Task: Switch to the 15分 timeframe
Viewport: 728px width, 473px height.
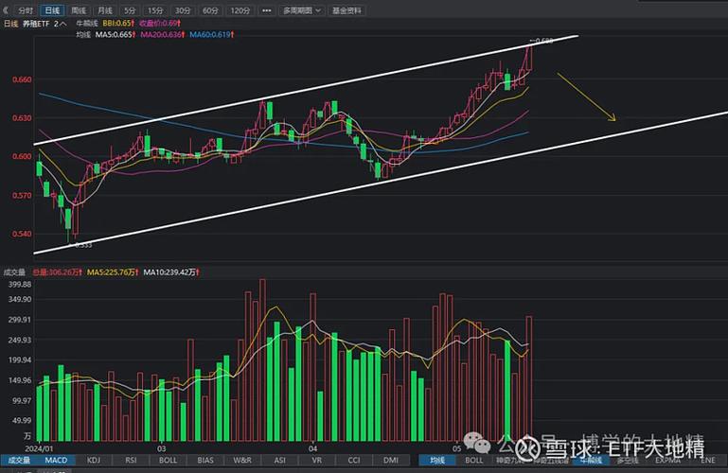Action: 155,10
